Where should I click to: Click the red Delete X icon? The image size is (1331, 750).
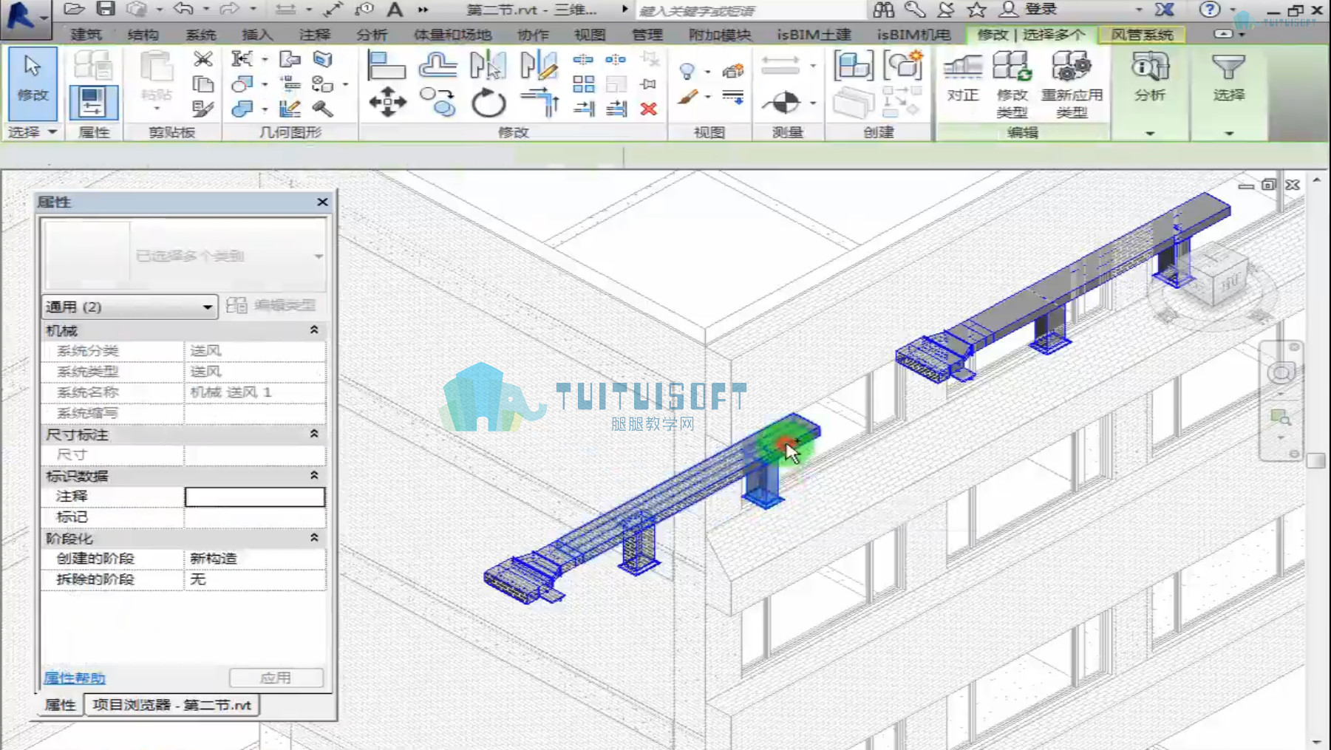coord(648,109)
